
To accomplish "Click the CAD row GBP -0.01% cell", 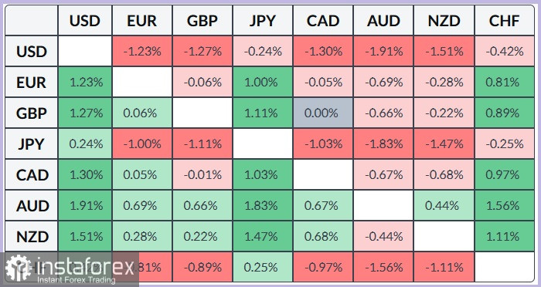I will coord(202,174).
